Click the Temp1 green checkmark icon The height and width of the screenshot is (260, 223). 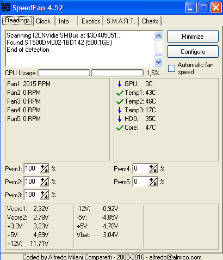pos(120,93)
